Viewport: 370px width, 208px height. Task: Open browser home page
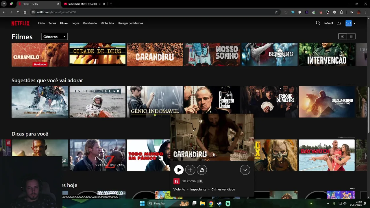pyautogui.click(x=25, y=12)
